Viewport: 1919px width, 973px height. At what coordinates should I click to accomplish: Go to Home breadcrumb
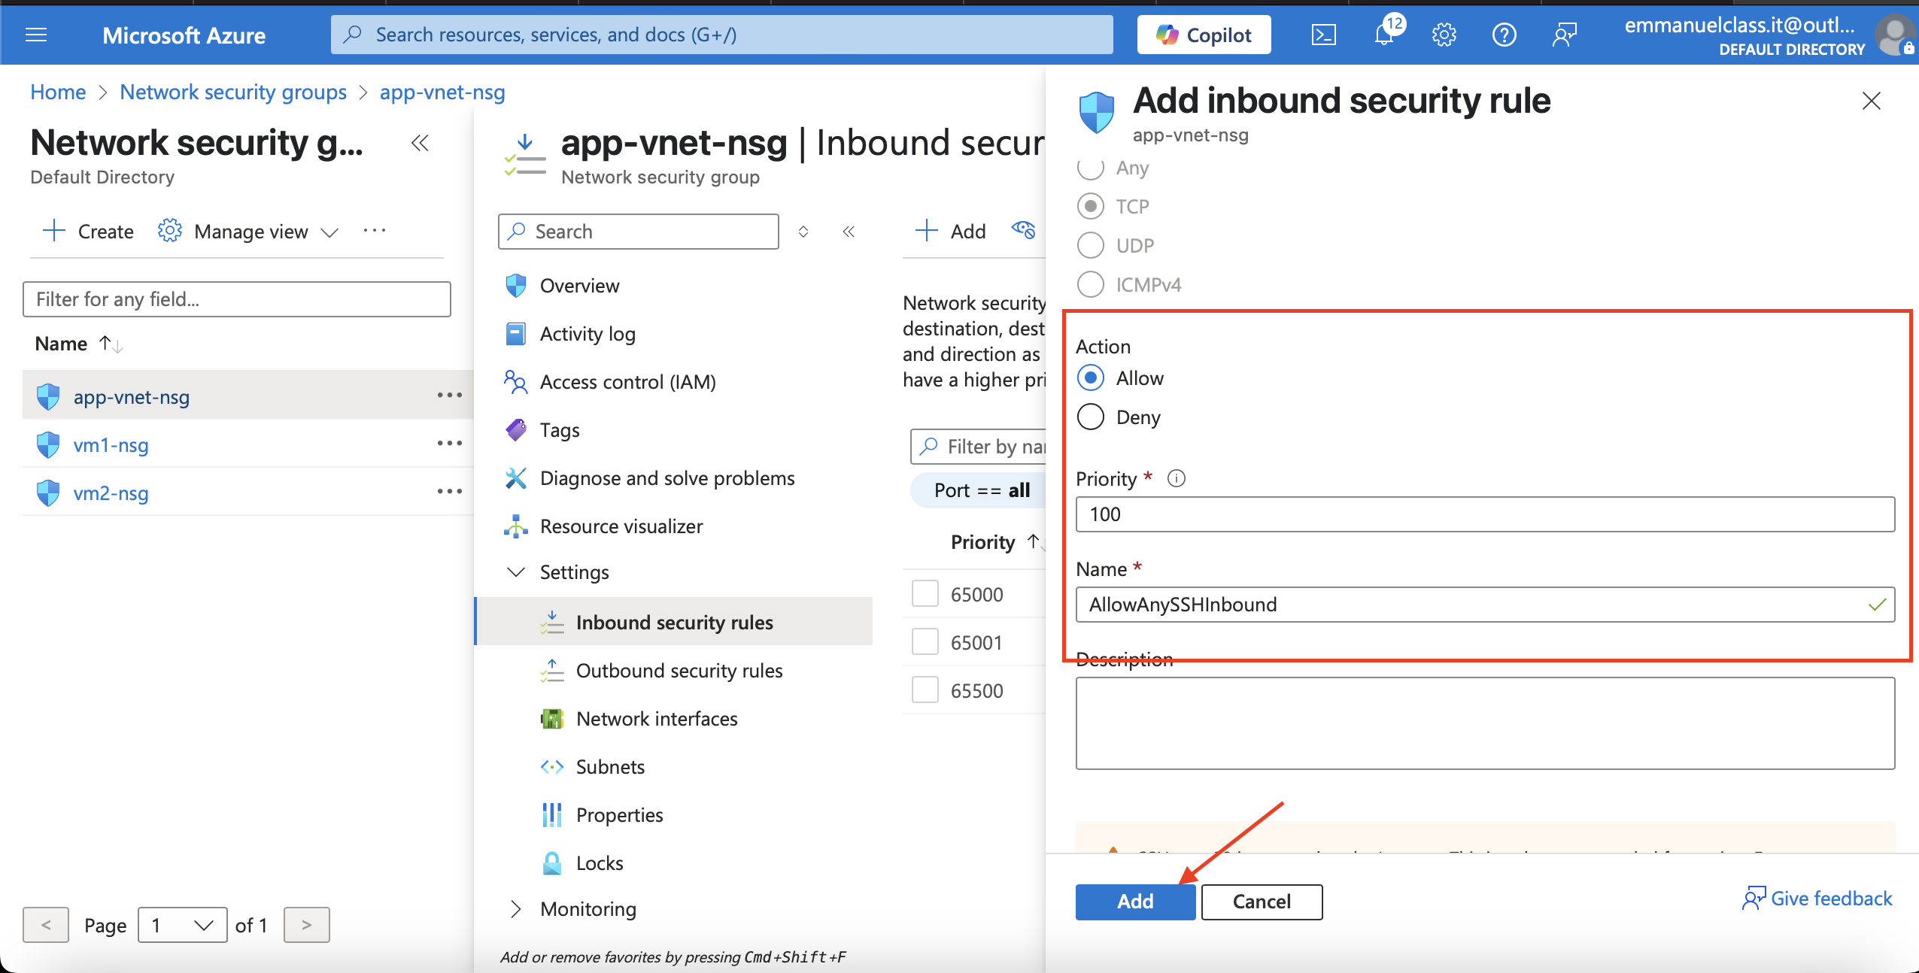tap(58, 92)
